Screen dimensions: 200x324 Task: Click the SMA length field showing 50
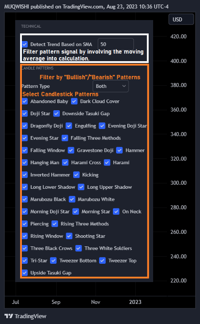click(x=116, y=44)
